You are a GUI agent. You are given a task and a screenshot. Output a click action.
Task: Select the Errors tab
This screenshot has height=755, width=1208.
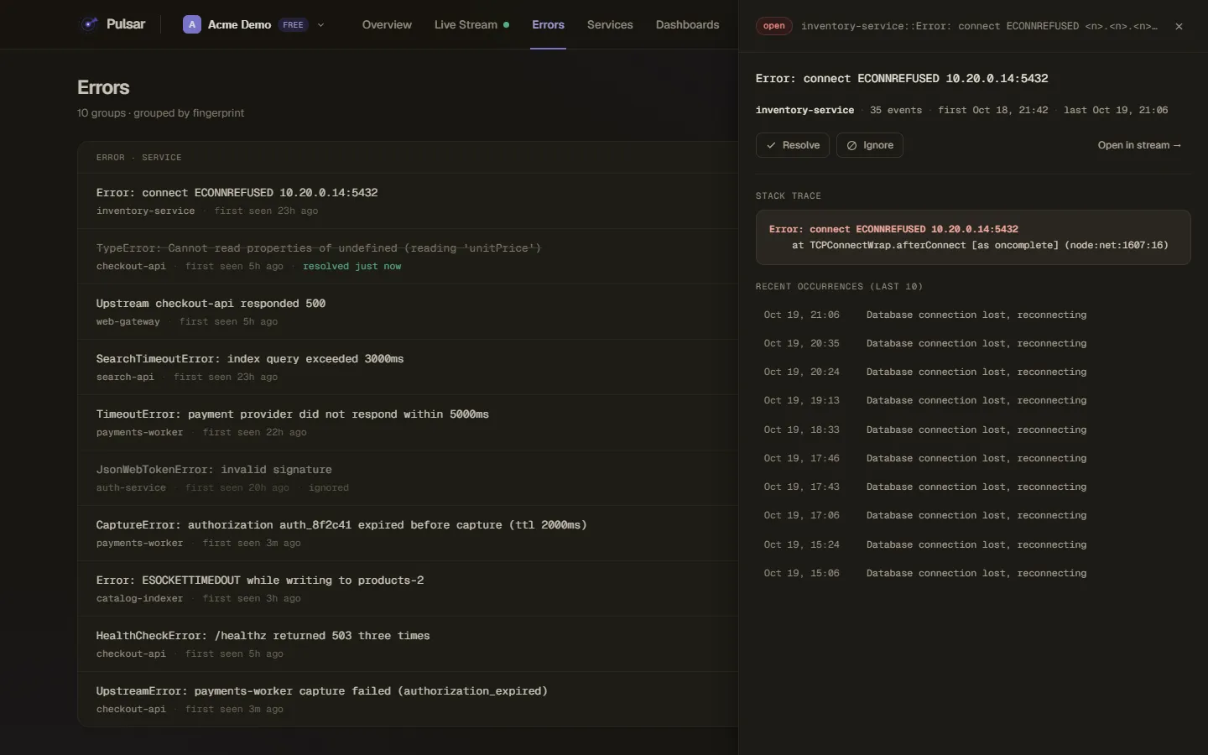tap(548, 24)
